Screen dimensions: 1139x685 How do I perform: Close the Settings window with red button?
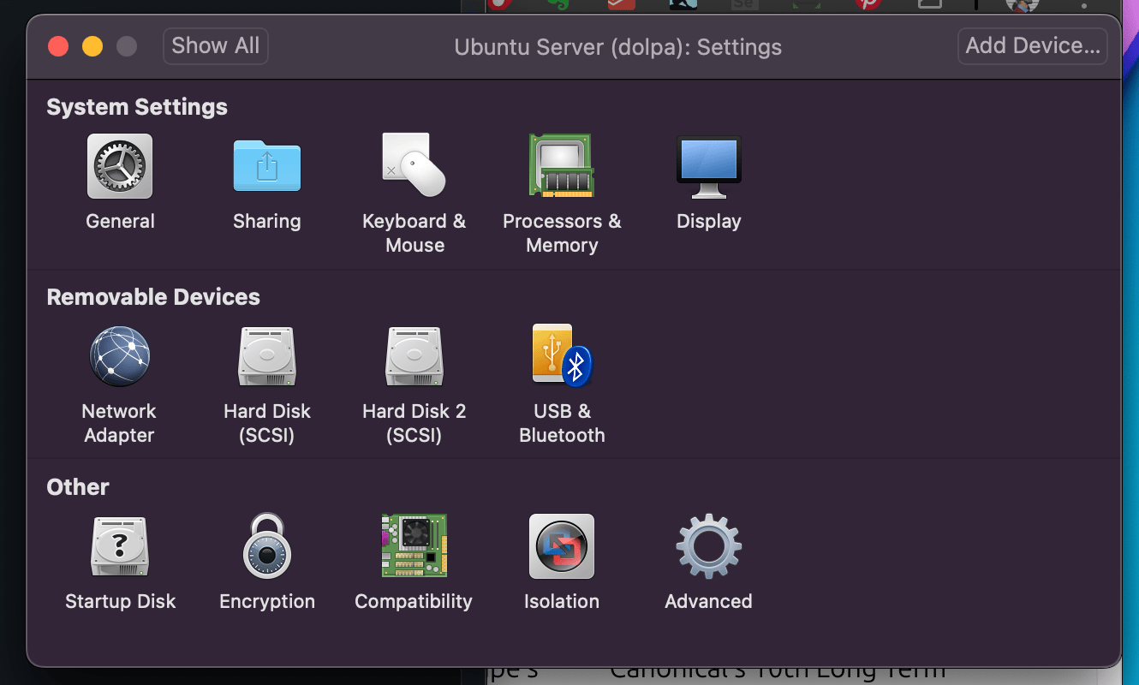pyautogui.click(x=58, y=46)
